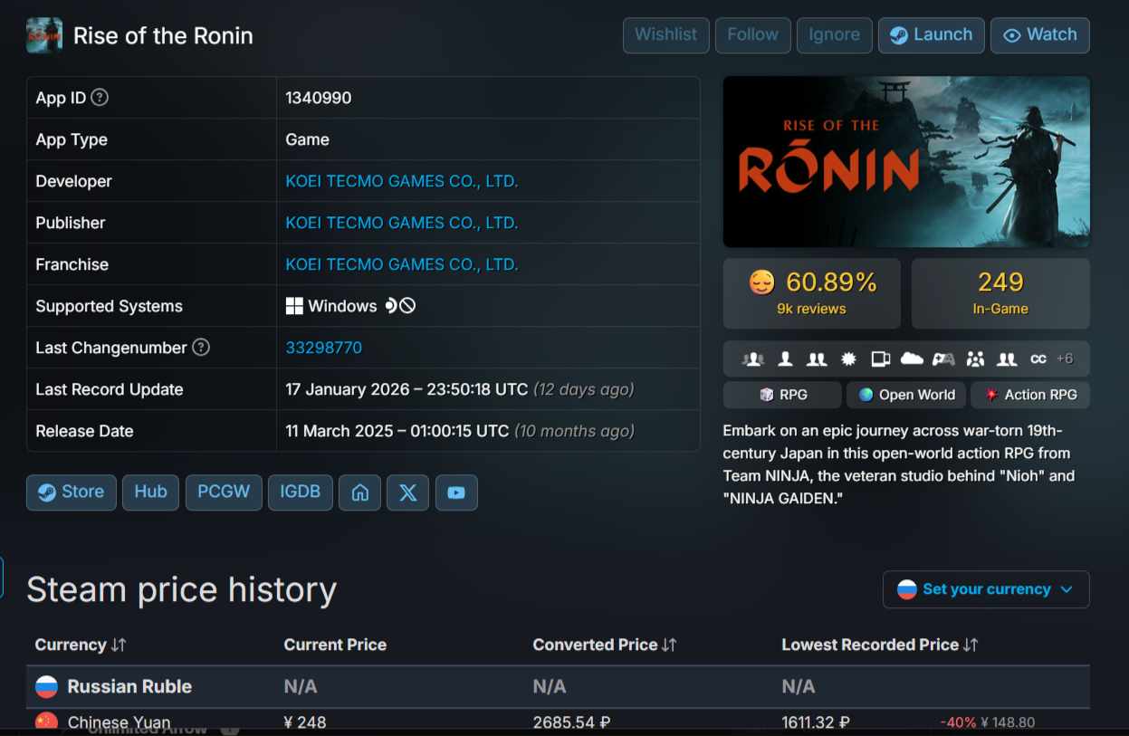Click the CC captions feature icon
Screen dimensions: 1129x736
(x=1038, y=358)
